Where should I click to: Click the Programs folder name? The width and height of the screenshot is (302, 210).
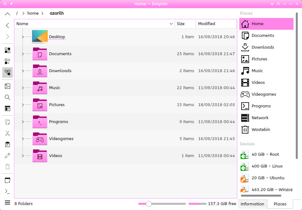[x=59, y=121]
